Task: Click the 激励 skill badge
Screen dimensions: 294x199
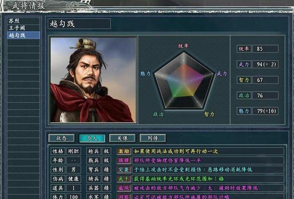Action: click(124, 151)
